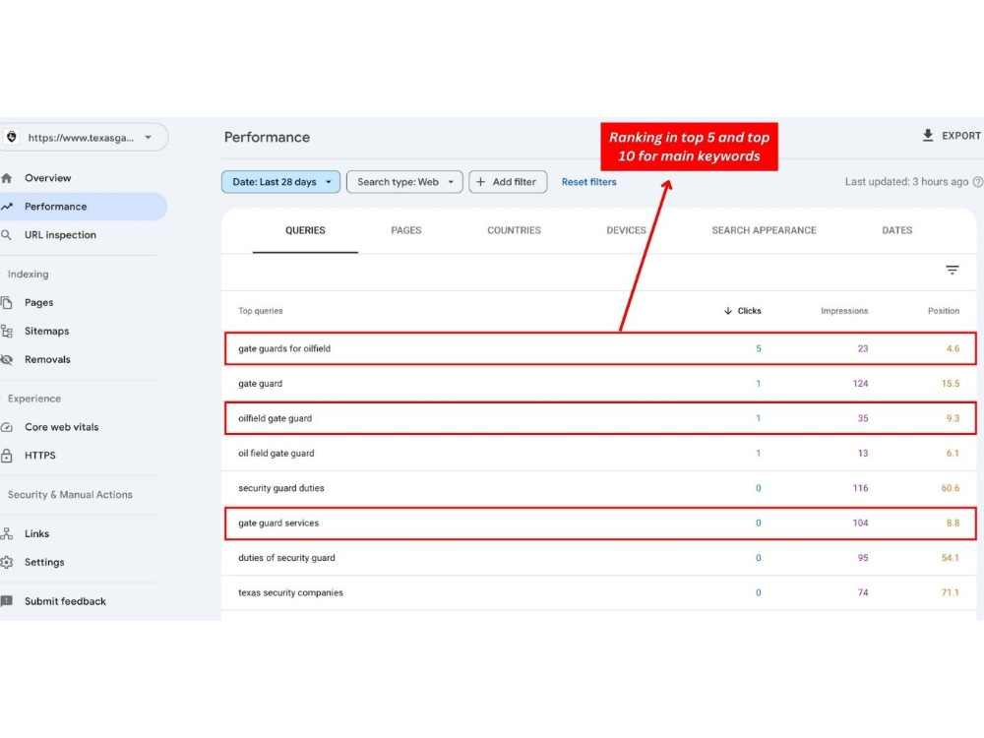Sort by the Position column header
This screenshot has width=984, height=738.
(944, 311)
